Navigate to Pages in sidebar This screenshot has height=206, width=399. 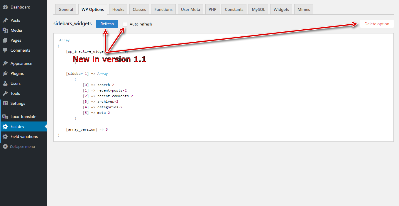(x=16, y=40)
